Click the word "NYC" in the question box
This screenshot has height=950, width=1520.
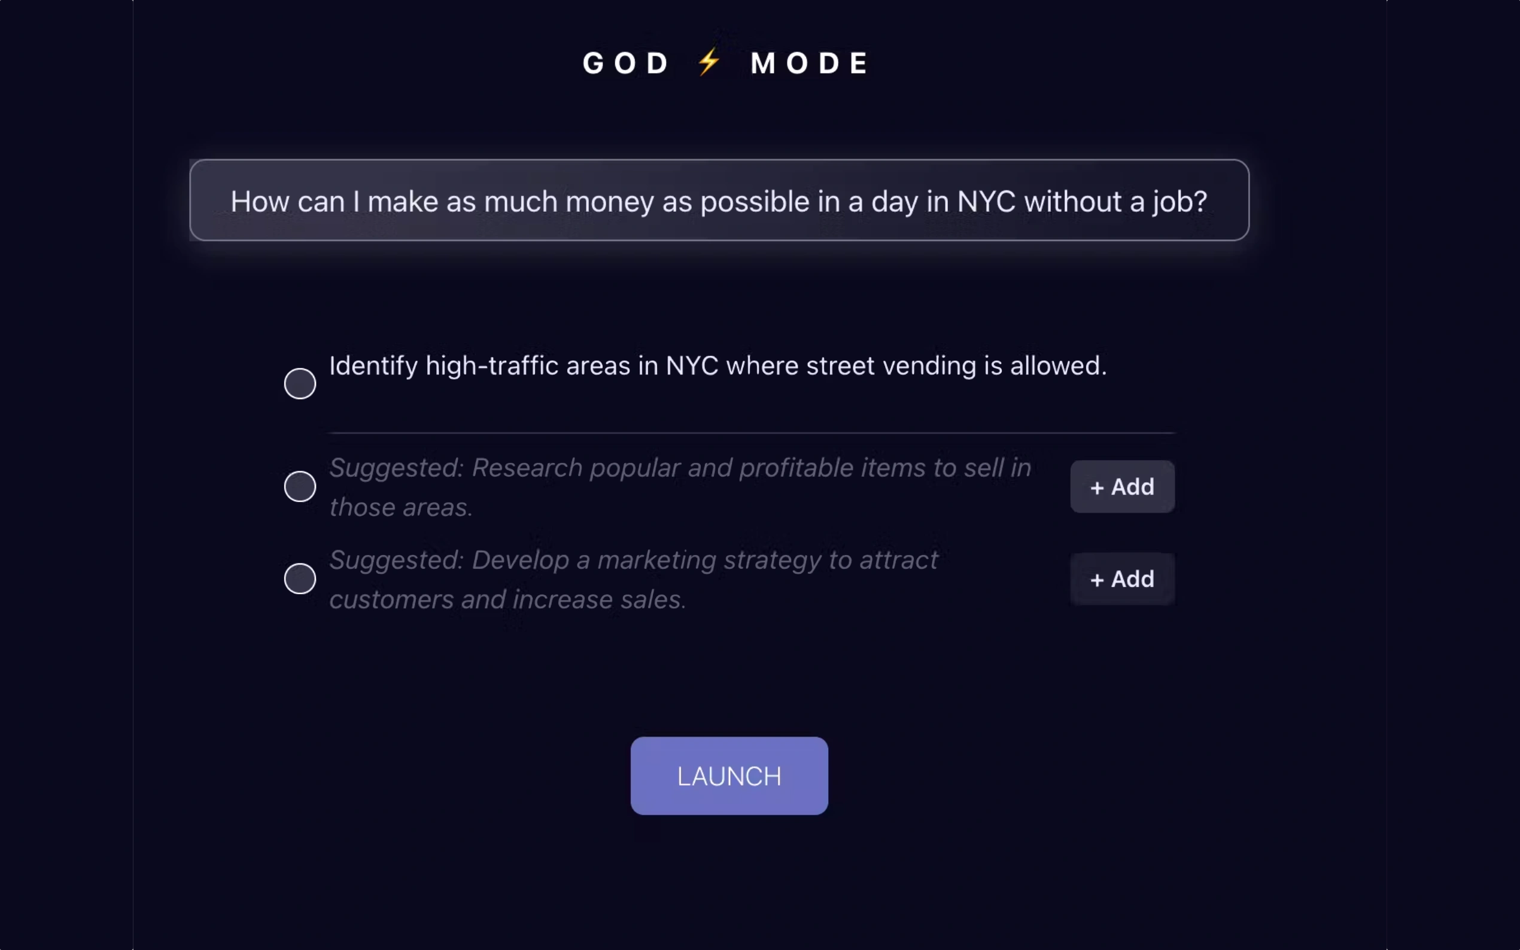[985, 202]
